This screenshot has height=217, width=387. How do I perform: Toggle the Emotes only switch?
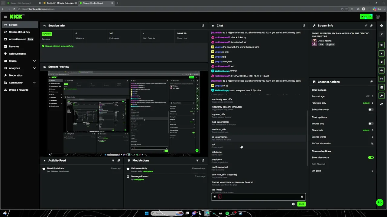371,124
